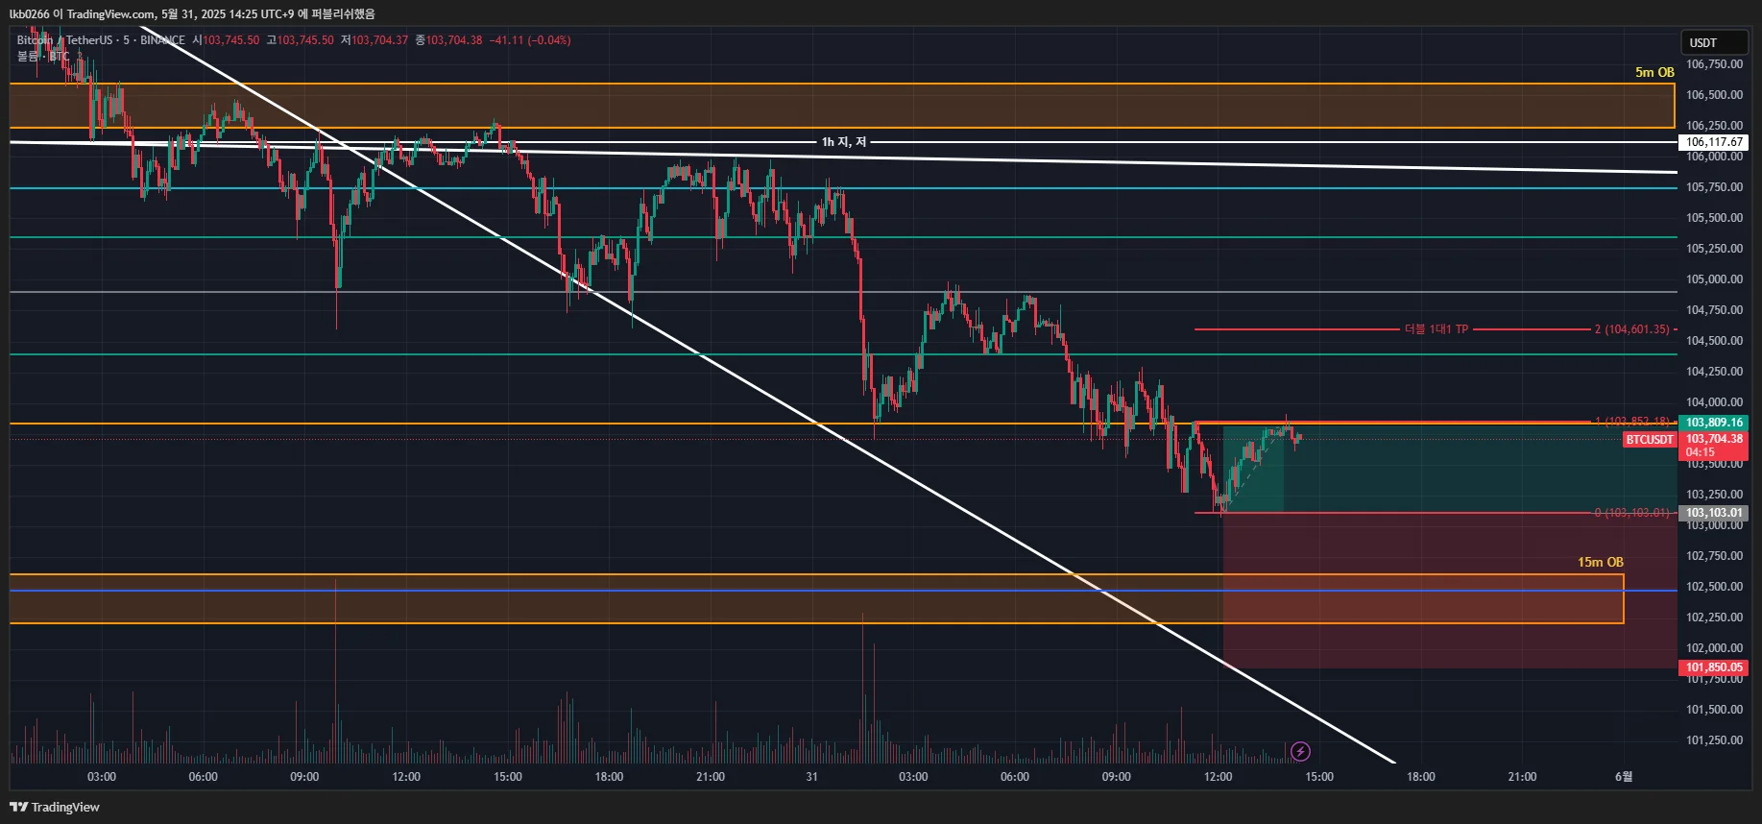Click the red 101,850.05 stop price tag
Viewport: 1762px width, 824px height.
click(x=1714, y=667)
